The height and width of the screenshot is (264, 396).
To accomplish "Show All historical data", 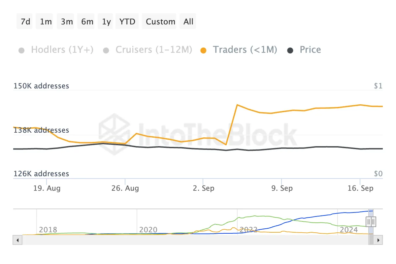I will (x=188, y=22).
